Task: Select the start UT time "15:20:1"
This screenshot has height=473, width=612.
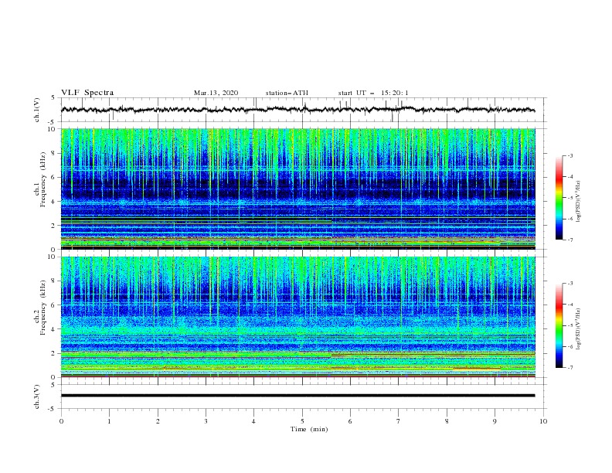Action: [x=395, y=93]
